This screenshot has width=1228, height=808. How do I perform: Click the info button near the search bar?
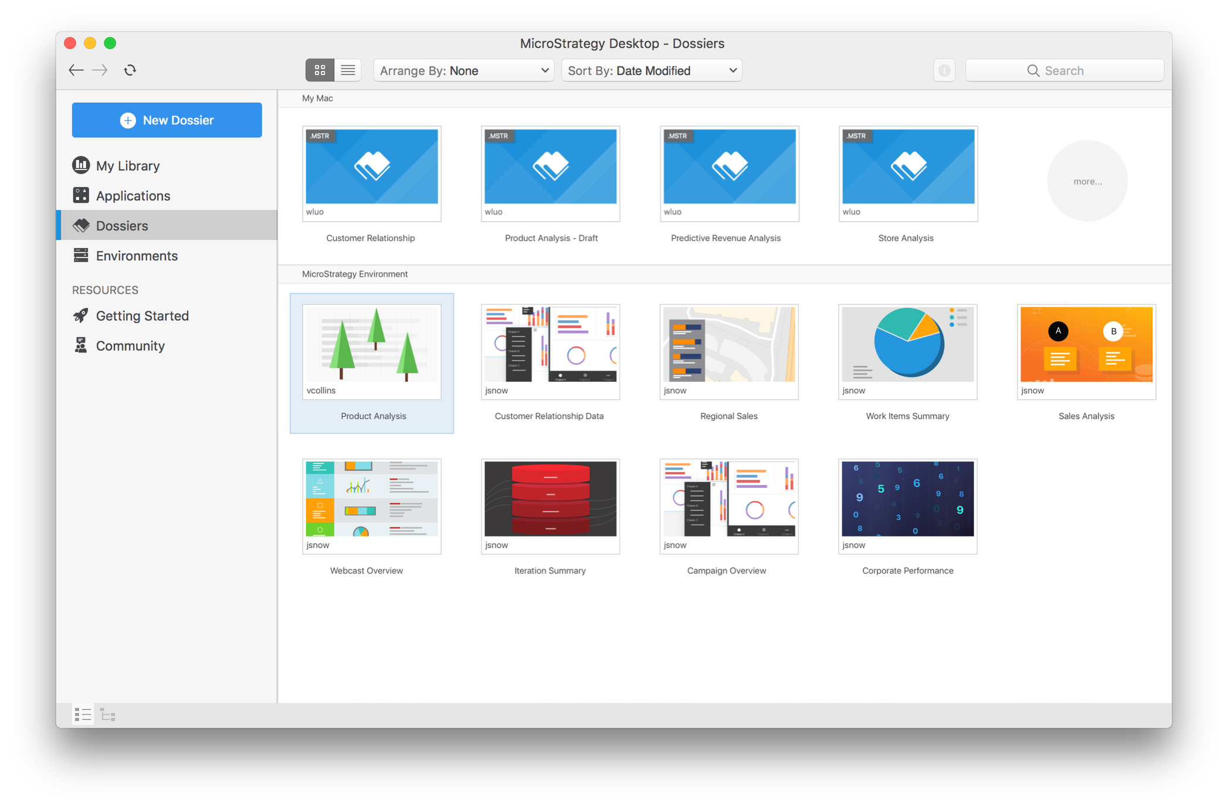944,70
